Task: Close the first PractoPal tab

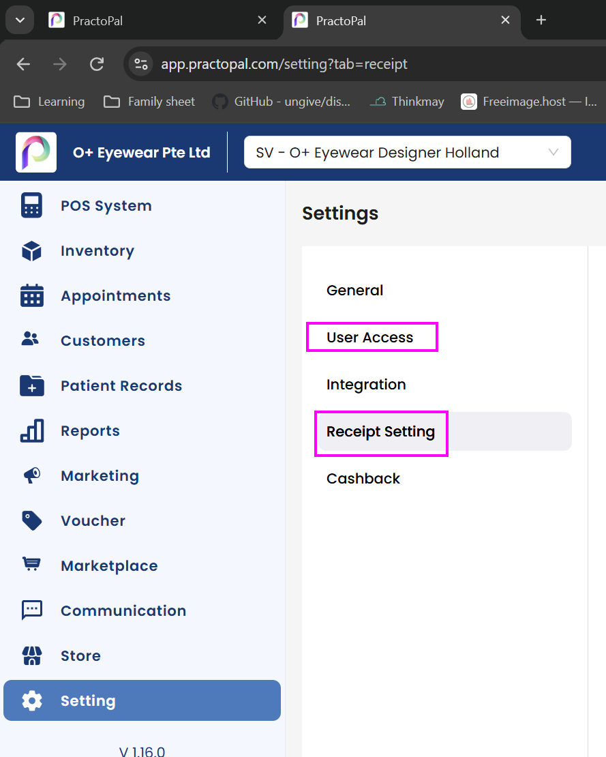Action: [262, 20]
